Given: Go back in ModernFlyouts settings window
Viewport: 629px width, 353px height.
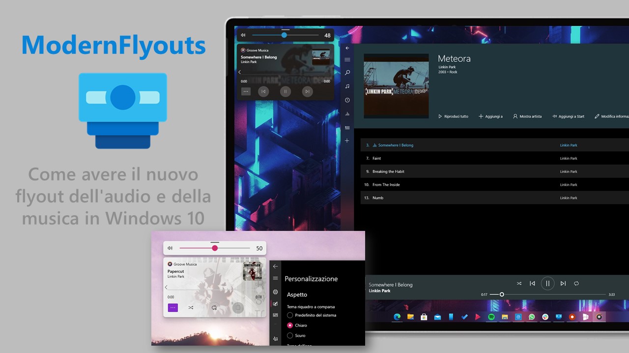Looking at the screenshot, I should tap(275, 266).
